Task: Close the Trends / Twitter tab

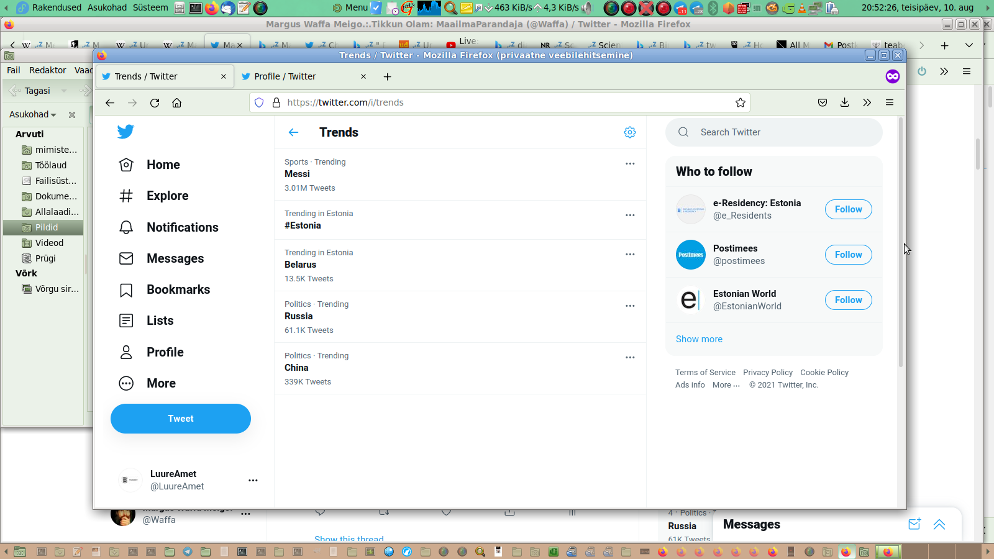Action: point(224,76)
